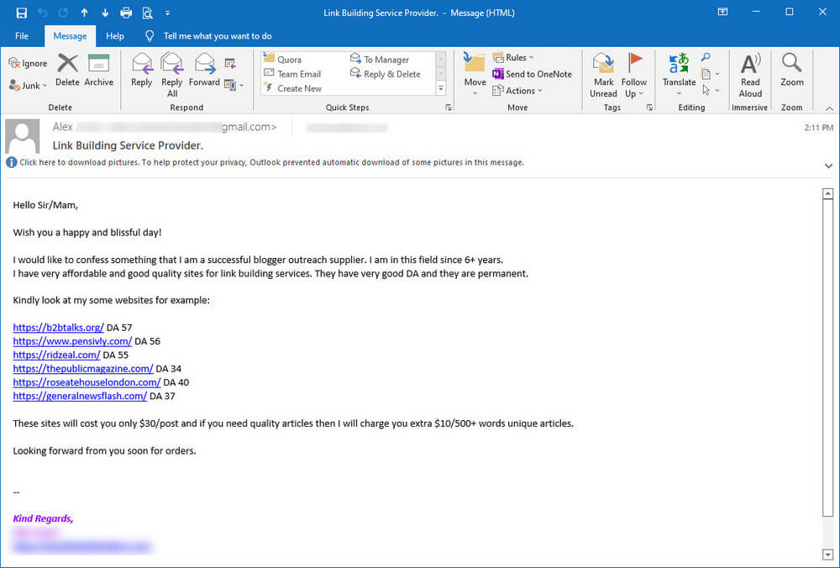The width and height of the screenshot is (840, 568).
Task: Go to next item with down arrow
Action: [x=105, y=13]
